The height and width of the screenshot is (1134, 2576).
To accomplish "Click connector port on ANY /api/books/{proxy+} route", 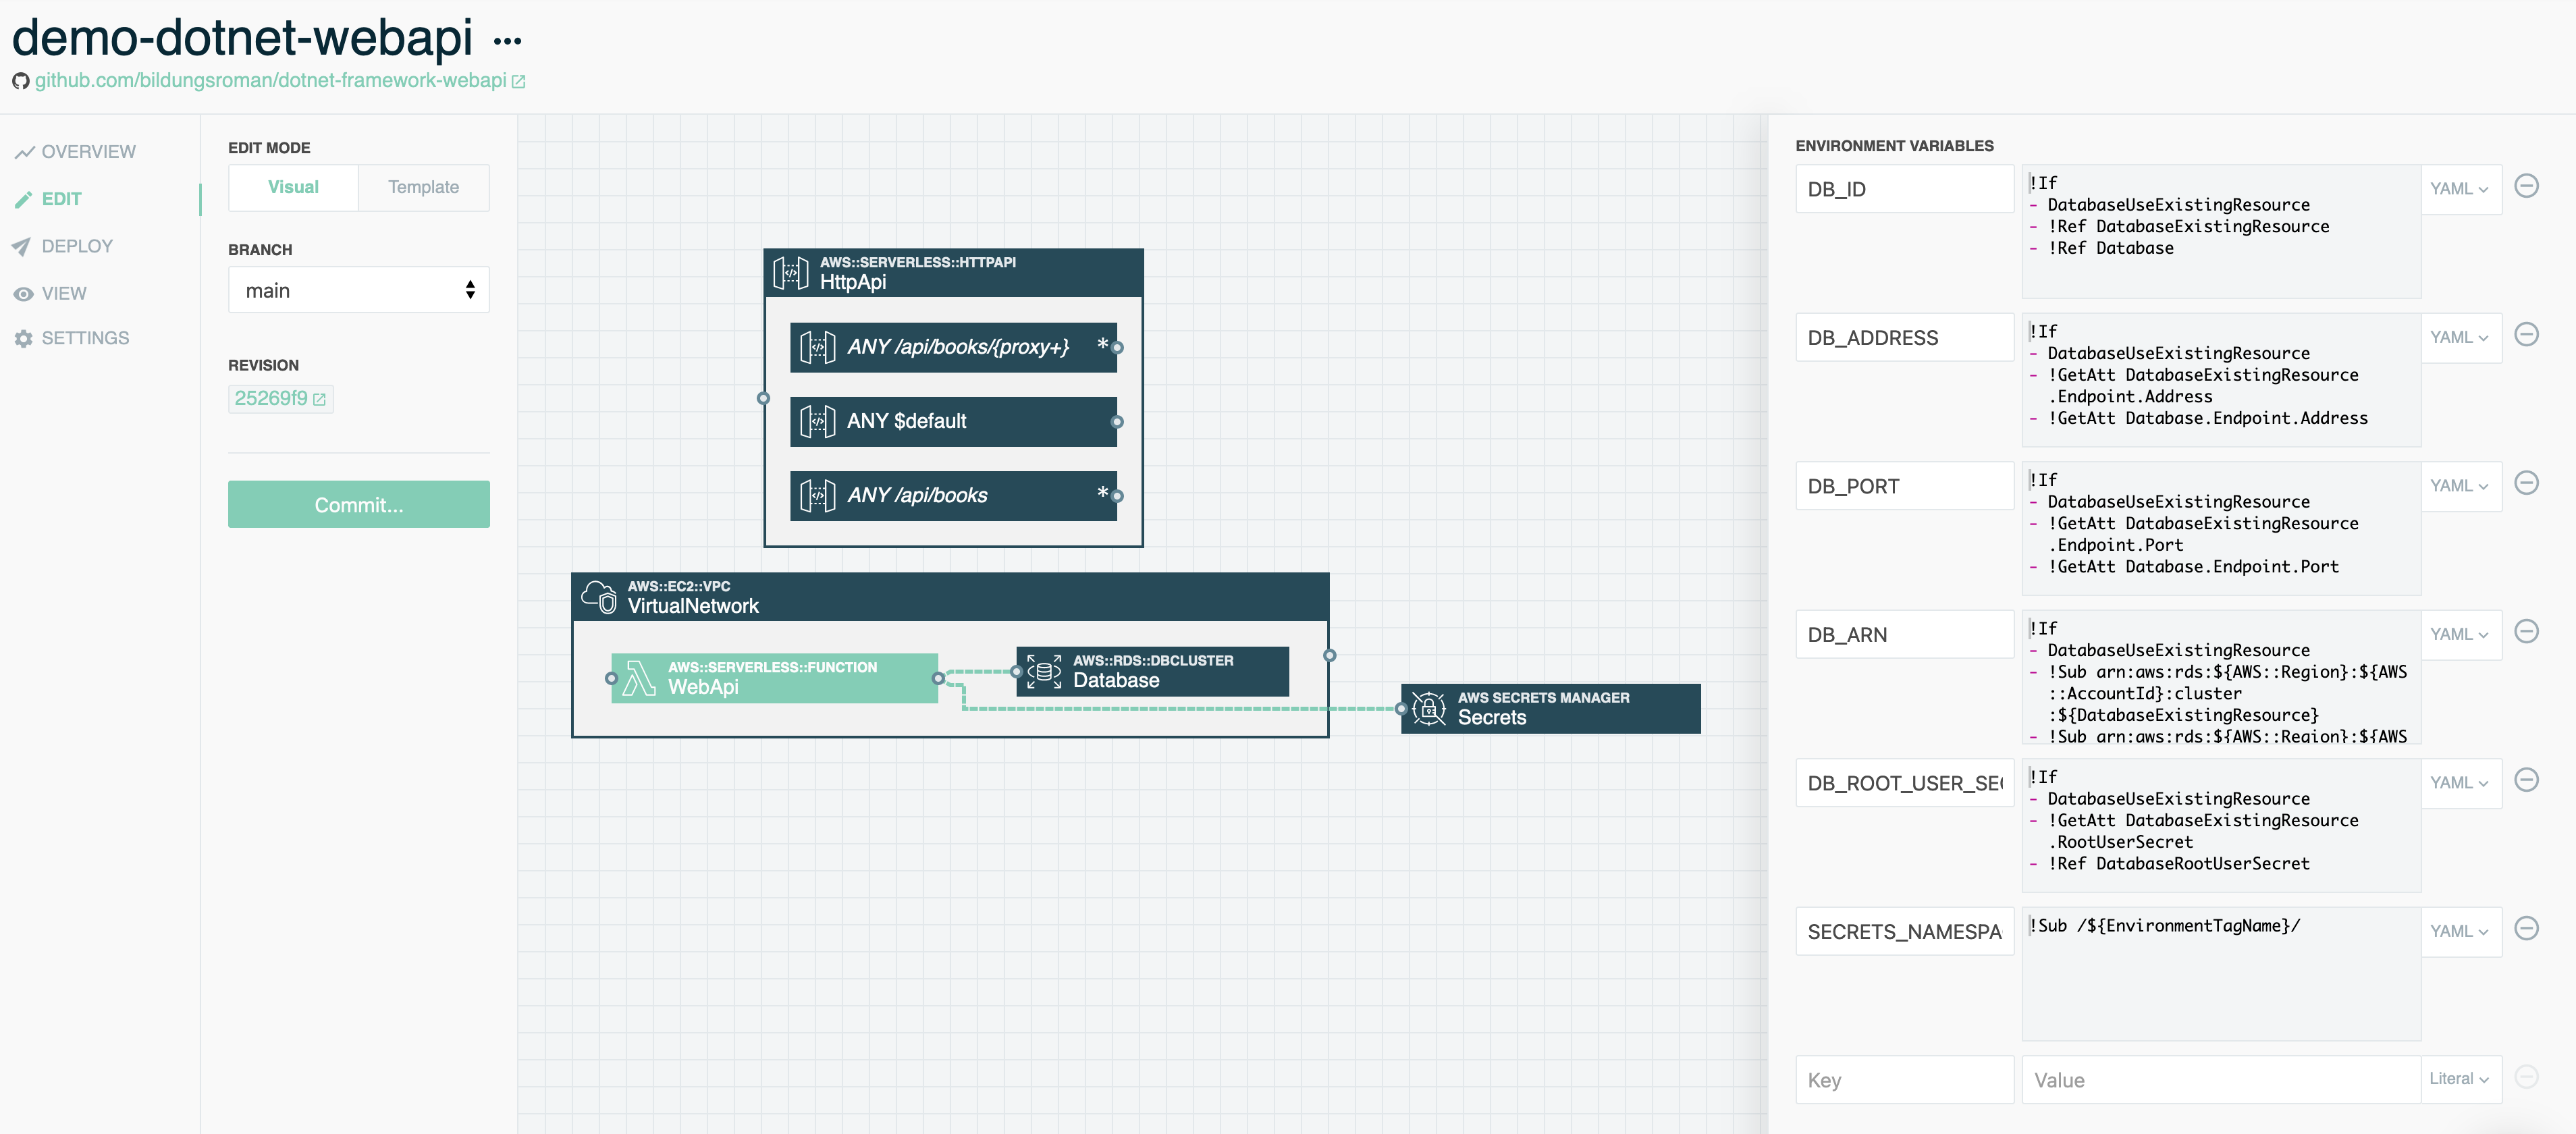I will [x=1117, y=348].
